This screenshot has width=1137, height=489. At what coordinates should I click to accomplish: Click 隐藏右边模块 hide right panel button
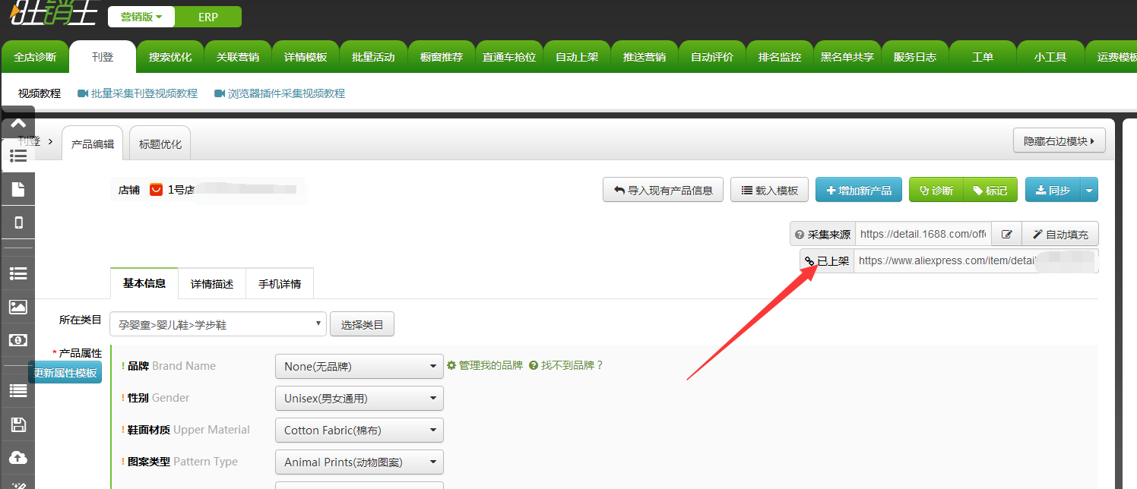[x=1059, y=140]
